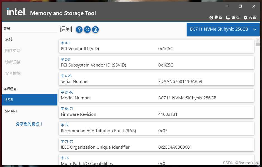Click the blue circular refresh icon beside 识别
Viewport: 262px width, 167px height.
coord(87,30)
